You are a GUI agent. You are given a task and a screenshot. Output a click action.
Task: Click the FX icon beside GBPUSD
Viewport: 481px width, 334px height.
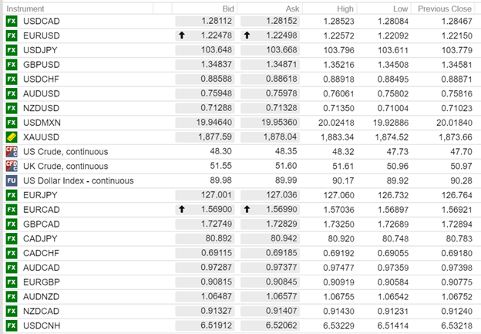coord(11,65)
